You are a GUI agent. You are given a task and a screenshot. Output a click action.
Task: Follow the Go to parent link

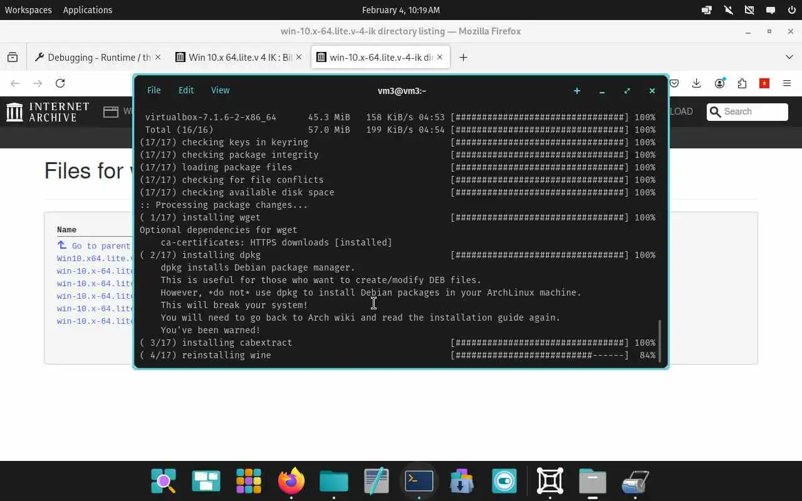click(x=95, y=246)
